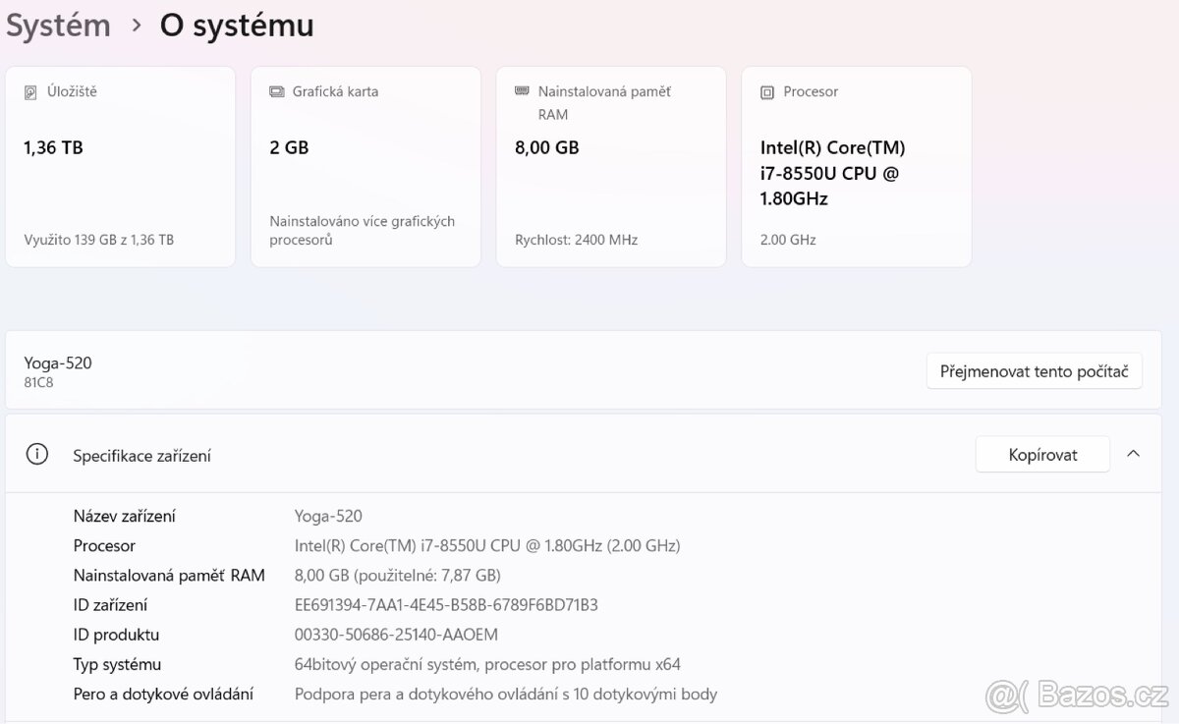This screenshot has height=724, width=1179.
Task: Click the Procesor chip icon
Action: (767, 92)
